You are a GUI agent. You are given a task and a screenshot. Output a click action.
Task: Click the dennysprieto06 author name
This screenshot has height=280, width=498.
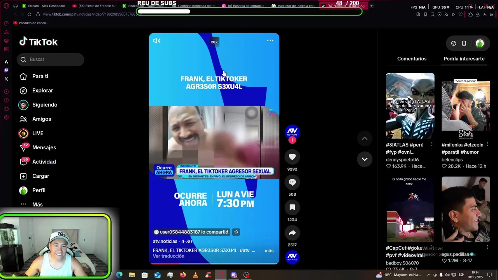402,159
